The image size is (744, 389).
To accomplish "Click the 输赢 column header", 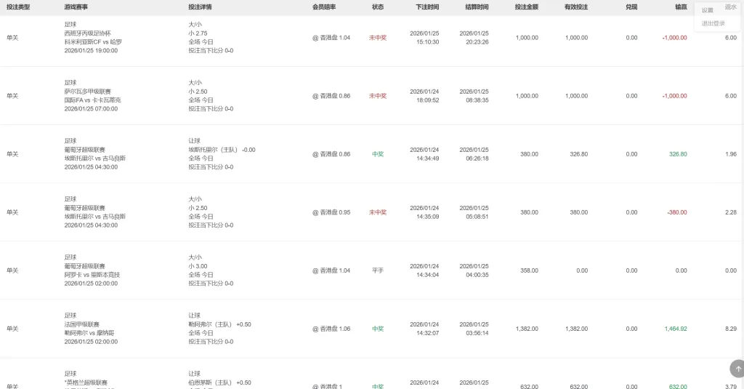I will pyautogui.click(x=681, y=7).
